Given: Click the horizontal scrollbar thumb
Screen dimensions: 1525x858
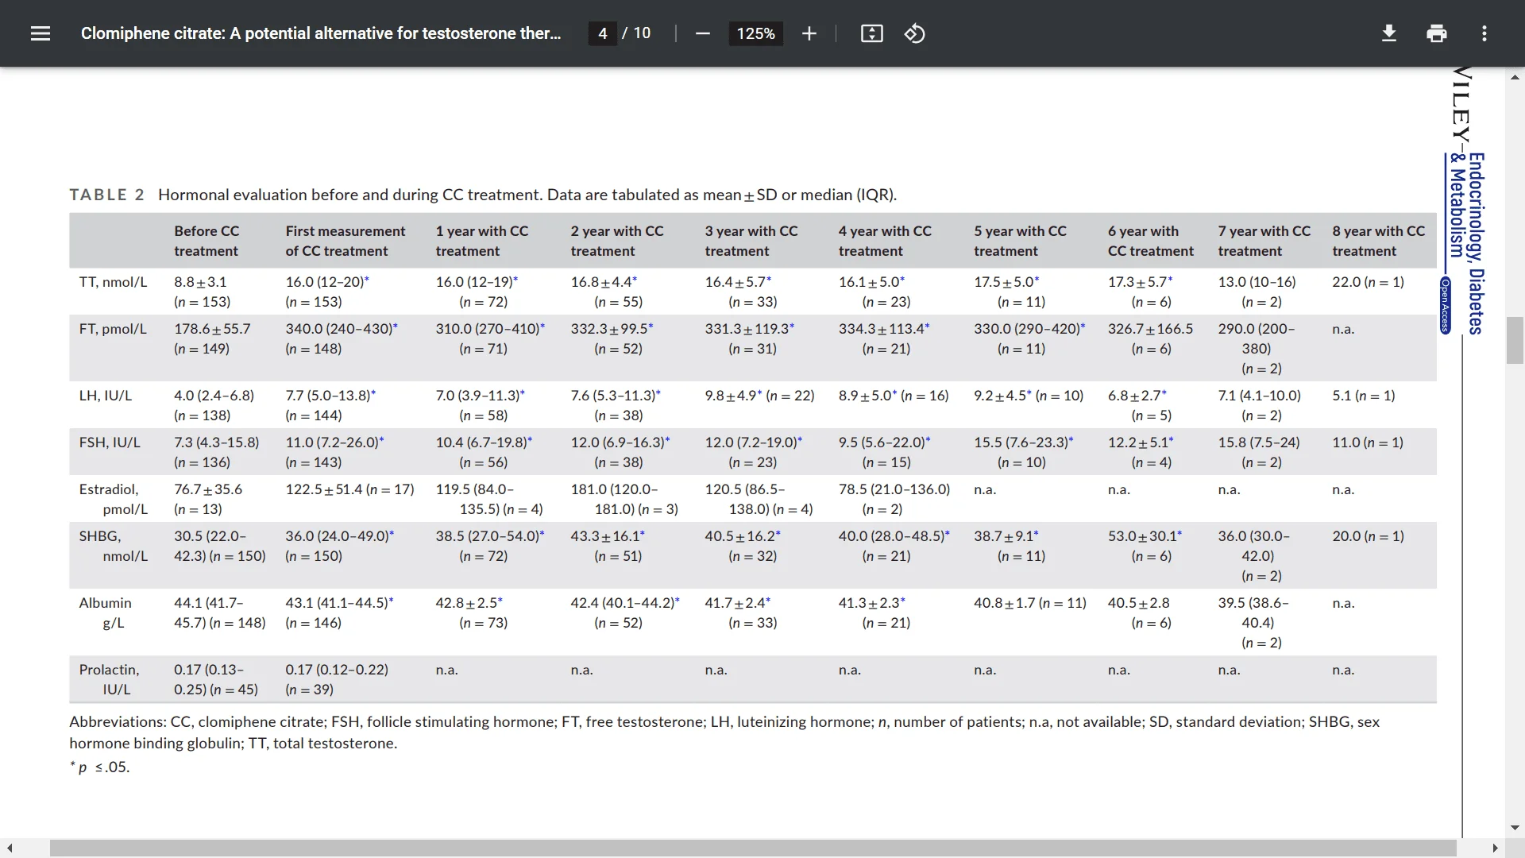Looking at the screenshot, I should tap(753, 848).
